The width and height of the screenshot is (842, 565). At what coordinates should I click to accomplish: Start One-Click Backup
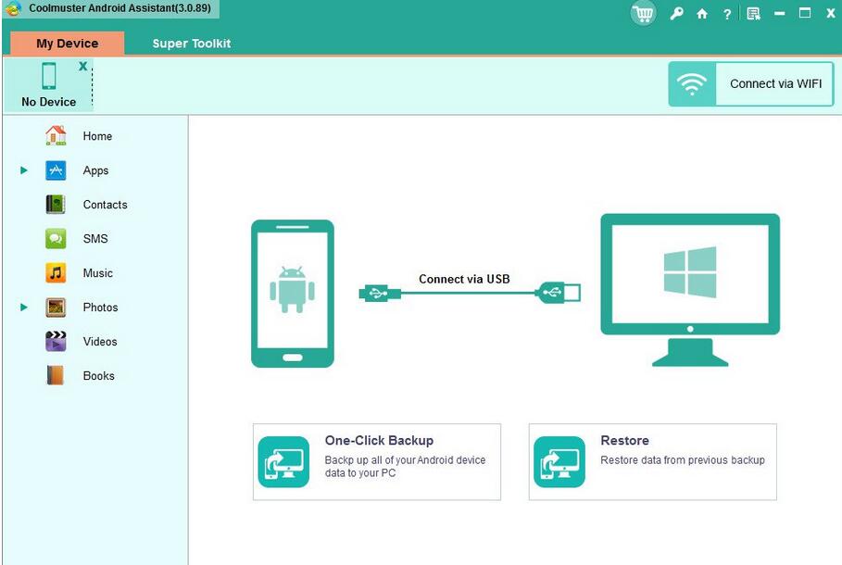[377, 462]
